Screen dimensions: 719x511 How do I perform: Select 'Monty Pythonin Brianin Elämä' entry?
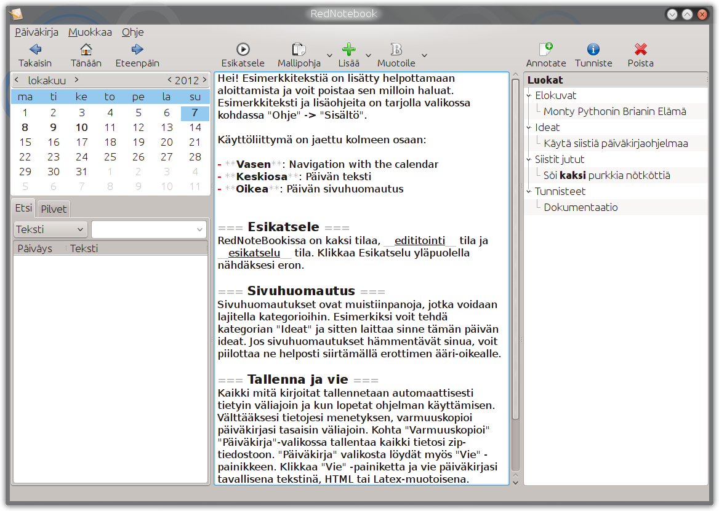click(x=614, y=111)
